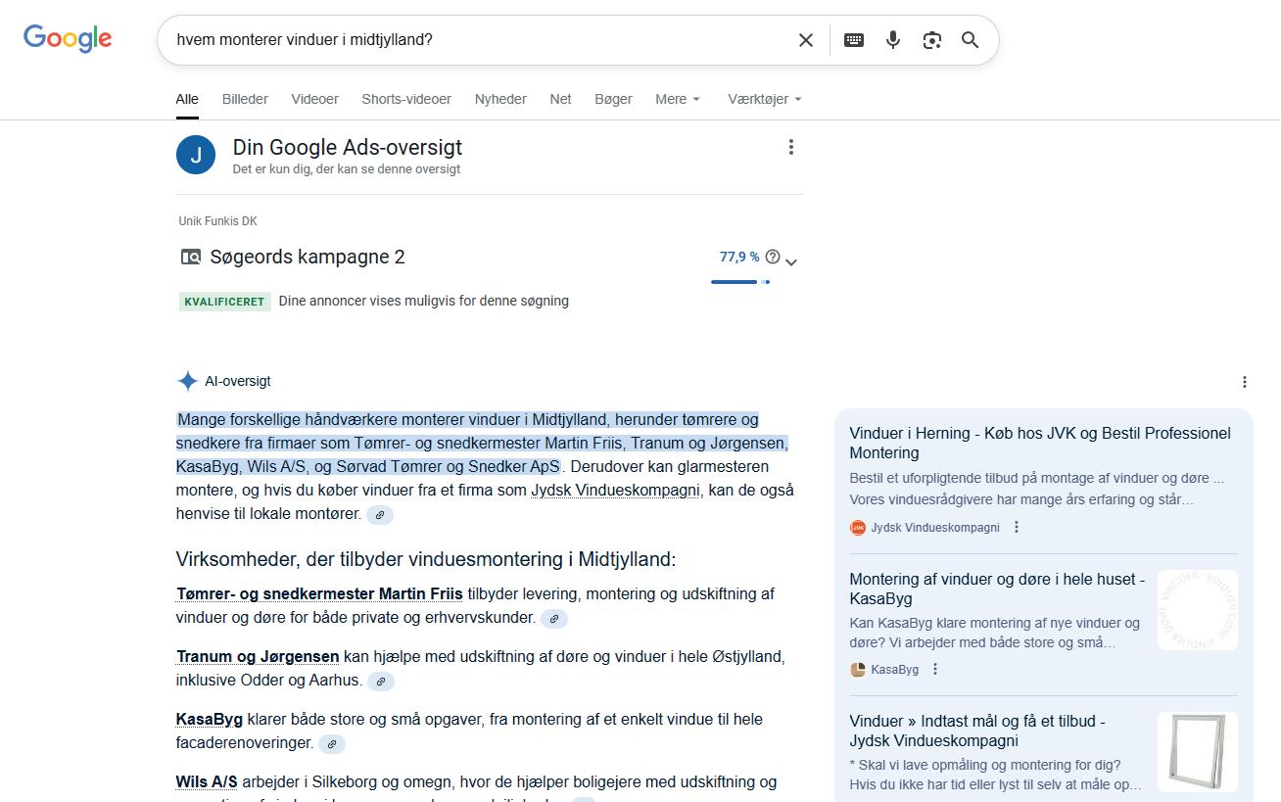This screenshot has width=1281, height=802.
Task: Open three-dot menu beside the KasaByg source label
Action: pyautogui.click(x=935, y=669)
